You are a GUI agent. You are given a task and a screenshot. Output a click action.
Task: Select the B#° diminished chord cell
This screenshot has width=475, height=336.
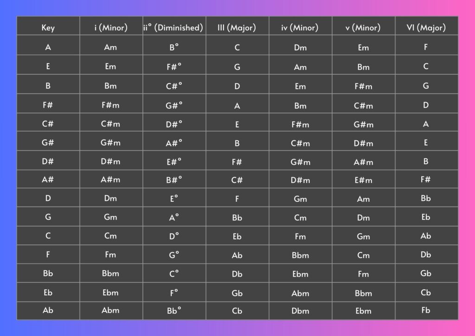(174, 180)
